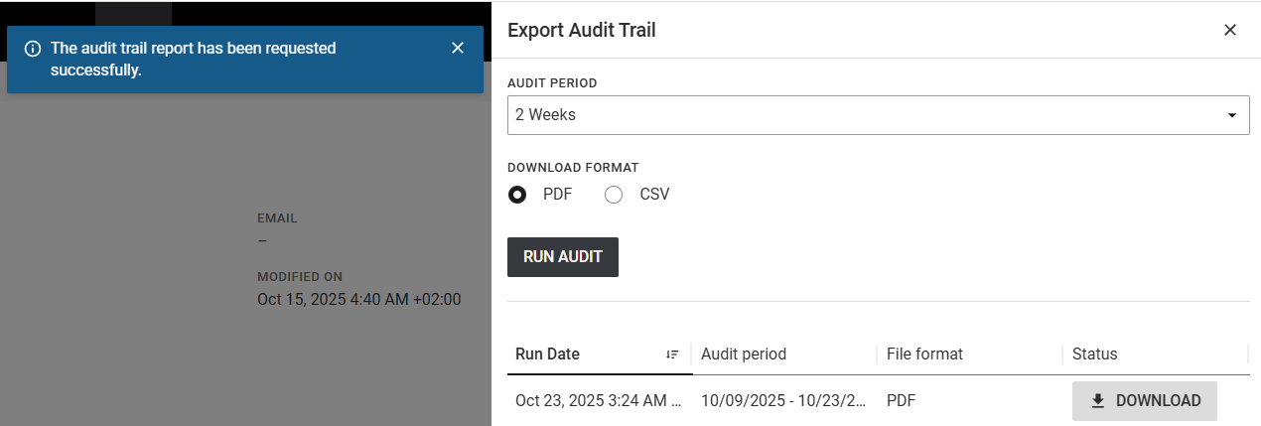Select the Oct 23, 2025 run date cell
The height and width of the screenshot is (426, 1261).
point(598,401)
